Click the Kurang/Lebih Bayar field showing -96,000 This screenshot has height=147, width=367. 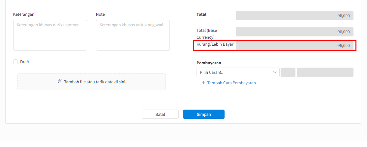(294, 45)
